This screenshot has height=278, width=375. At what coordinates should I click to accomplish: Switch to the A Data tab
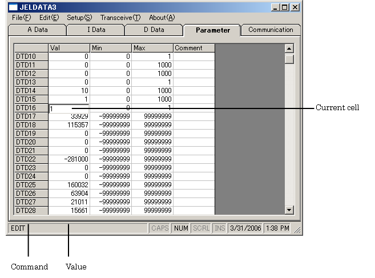[x=38, y=30]
